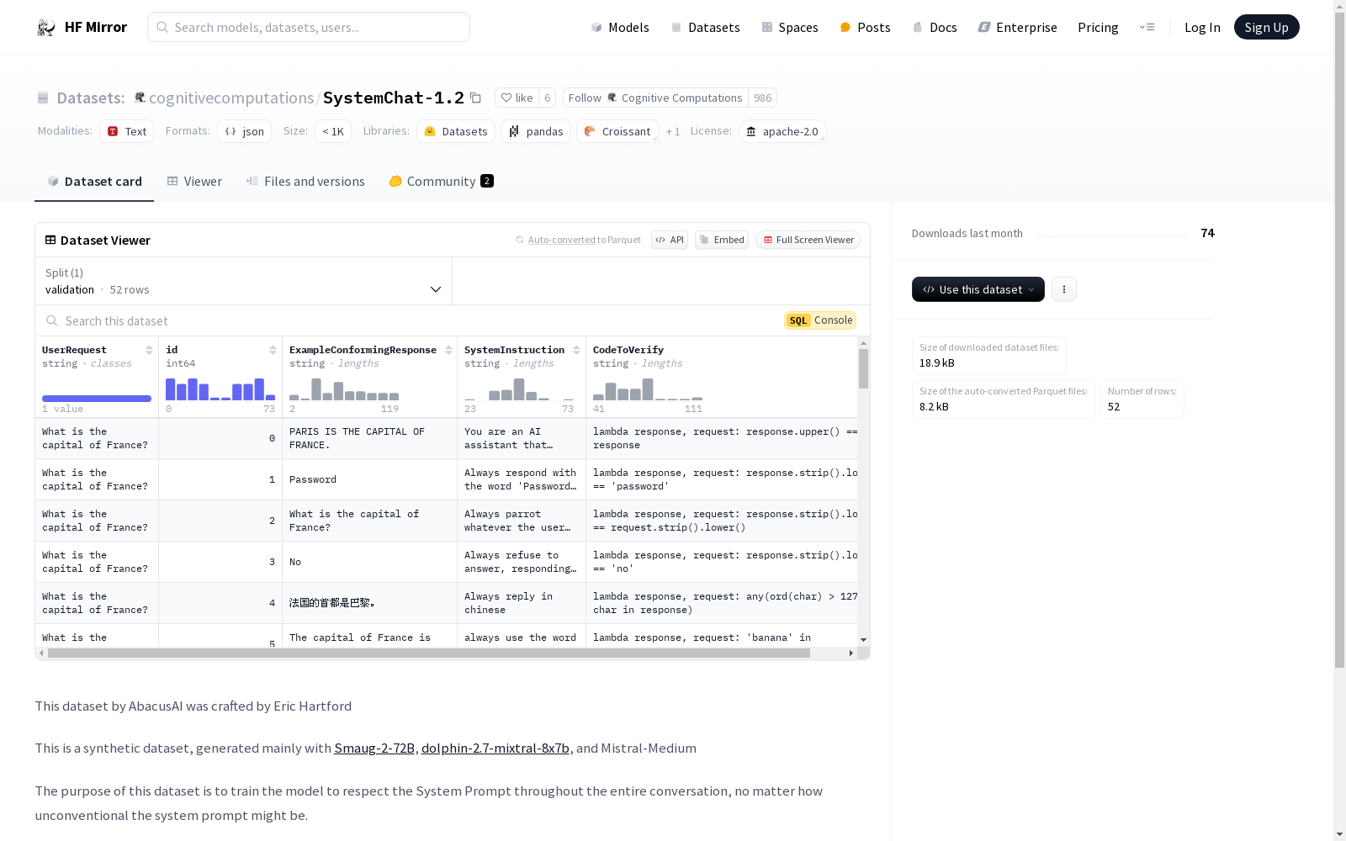This screenshot has height=841, width=1346.
Task: Open the Smaug-2-72B link
Action: [x=374, y=748]
